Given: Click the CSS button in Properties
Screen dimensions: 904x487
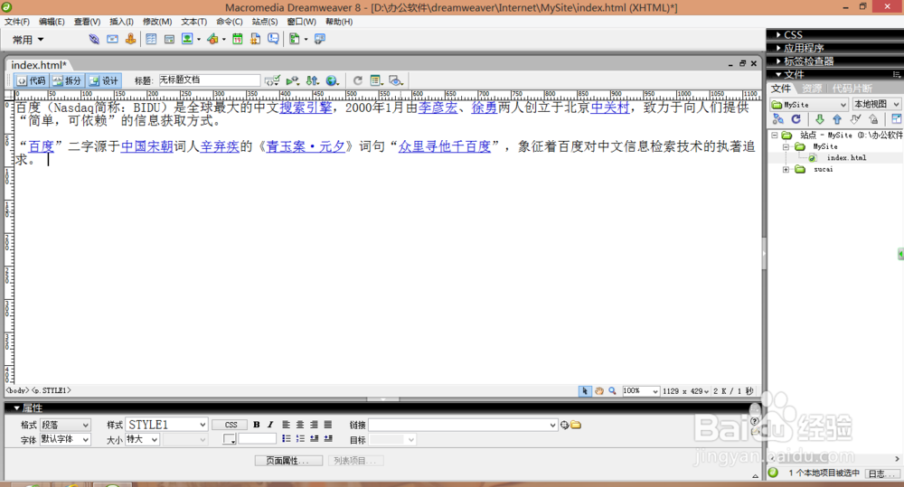Looking at the screenshot, I should click(230, 425).
